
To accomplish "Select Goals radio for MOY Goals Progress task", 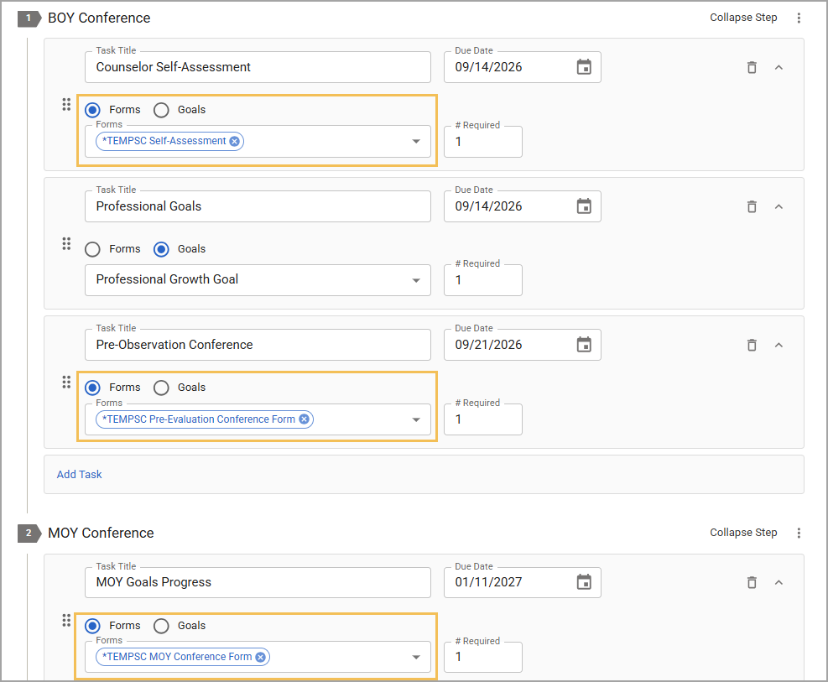I will pyautogui.click(x=161, y=626).
